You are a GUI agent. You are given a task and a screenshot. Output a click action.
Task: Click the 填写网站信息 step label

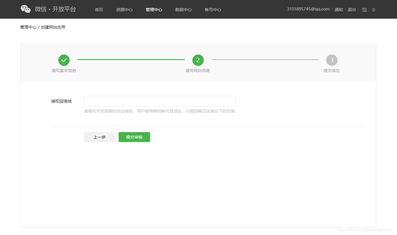point(198,71)
